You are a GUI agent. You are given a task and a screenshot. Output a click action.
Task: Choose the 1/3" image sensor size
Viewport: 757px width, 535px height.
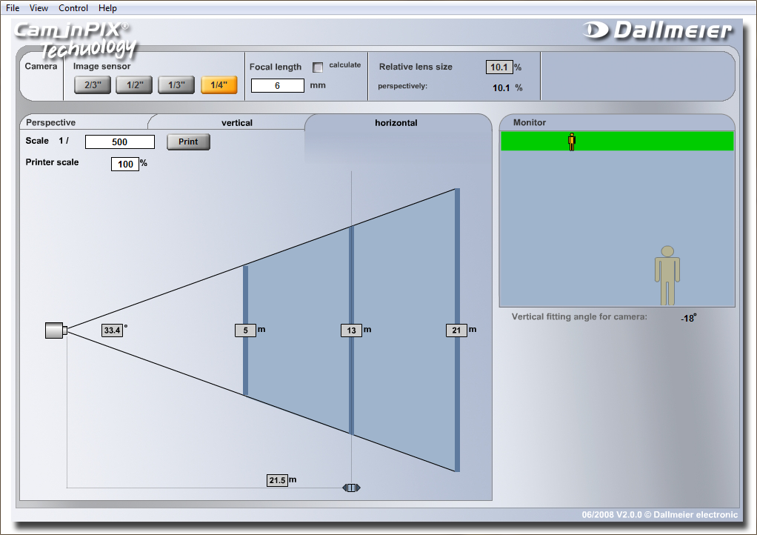tap(176, 85)
